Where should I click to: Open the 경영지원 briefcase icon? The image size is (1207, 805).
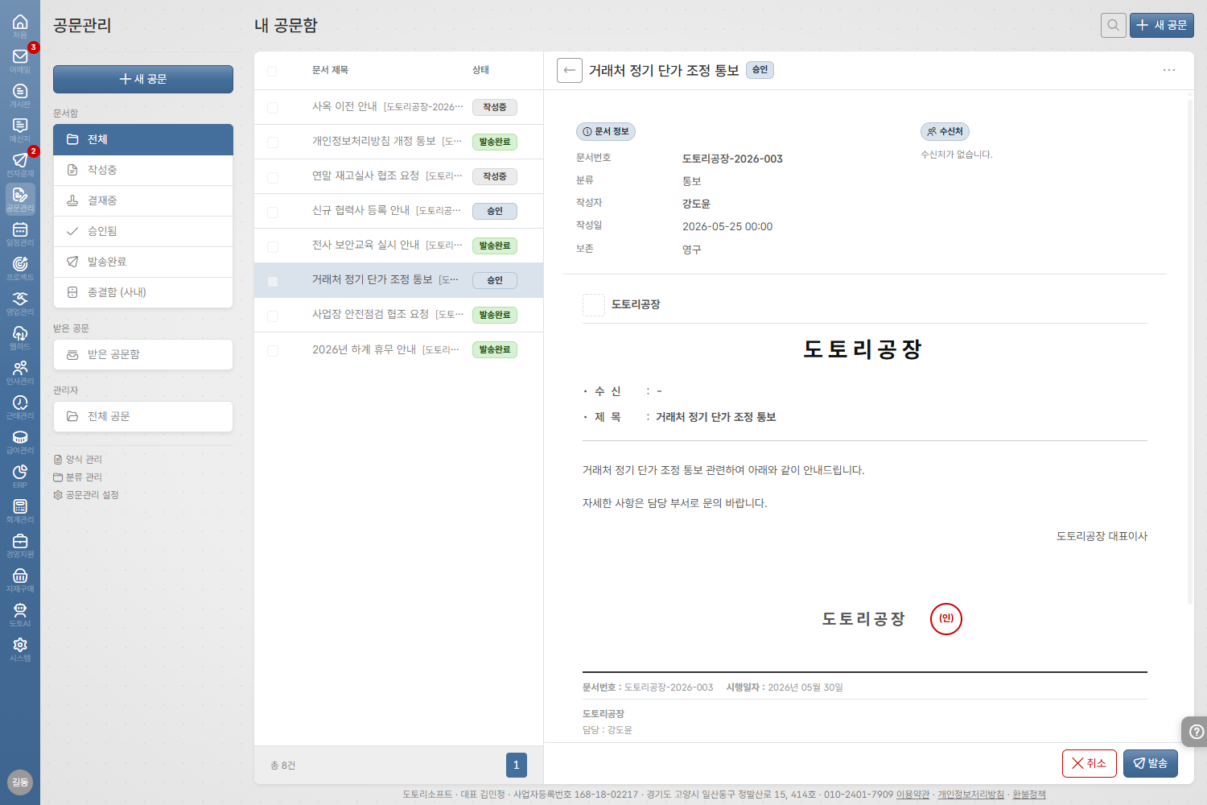pos(20,545)
